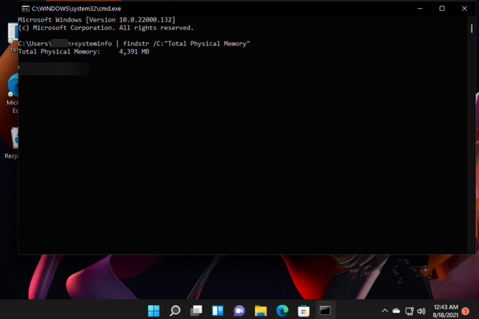The height and width of the screenshot is (319, 479).
Task: Click the volume speaker tray icon
Action: pos(421,311)
